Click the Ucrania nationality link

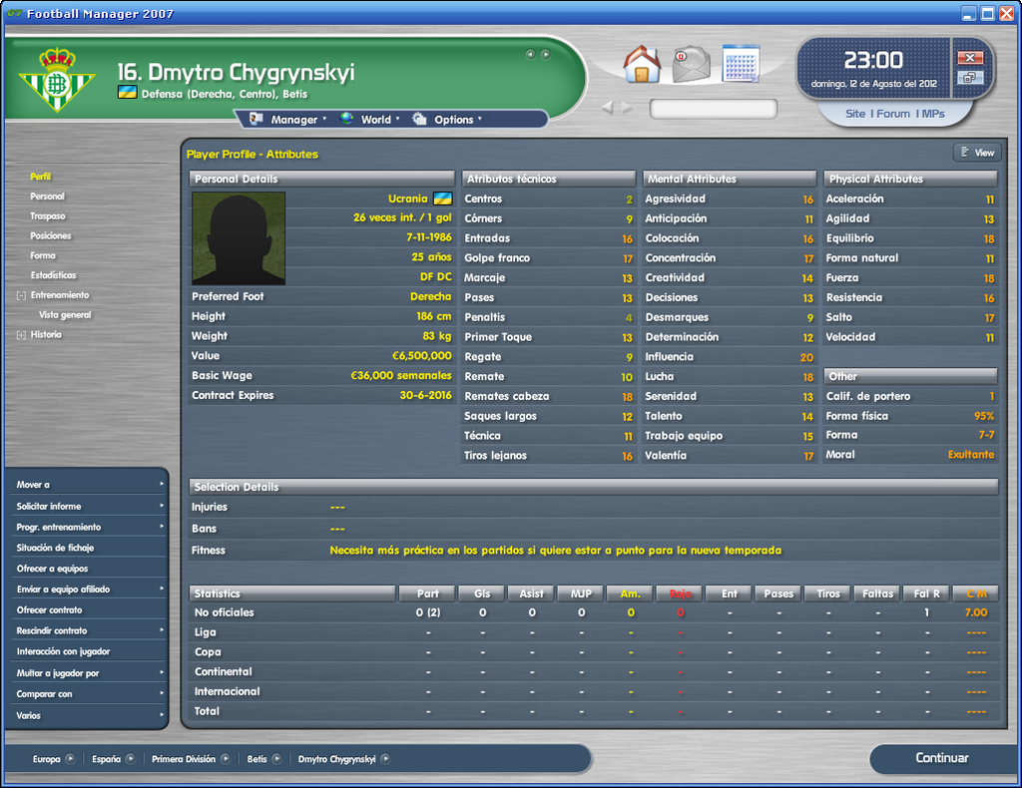click(x=407, y=198)
